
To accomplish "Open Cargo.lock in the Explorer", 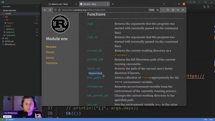I will coord(10,32).
